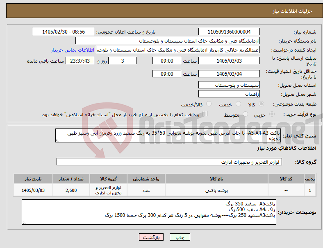Click the تعداد / مقدار column header
This screenshot has height=248, width=323.
click(x=71, y=179)
